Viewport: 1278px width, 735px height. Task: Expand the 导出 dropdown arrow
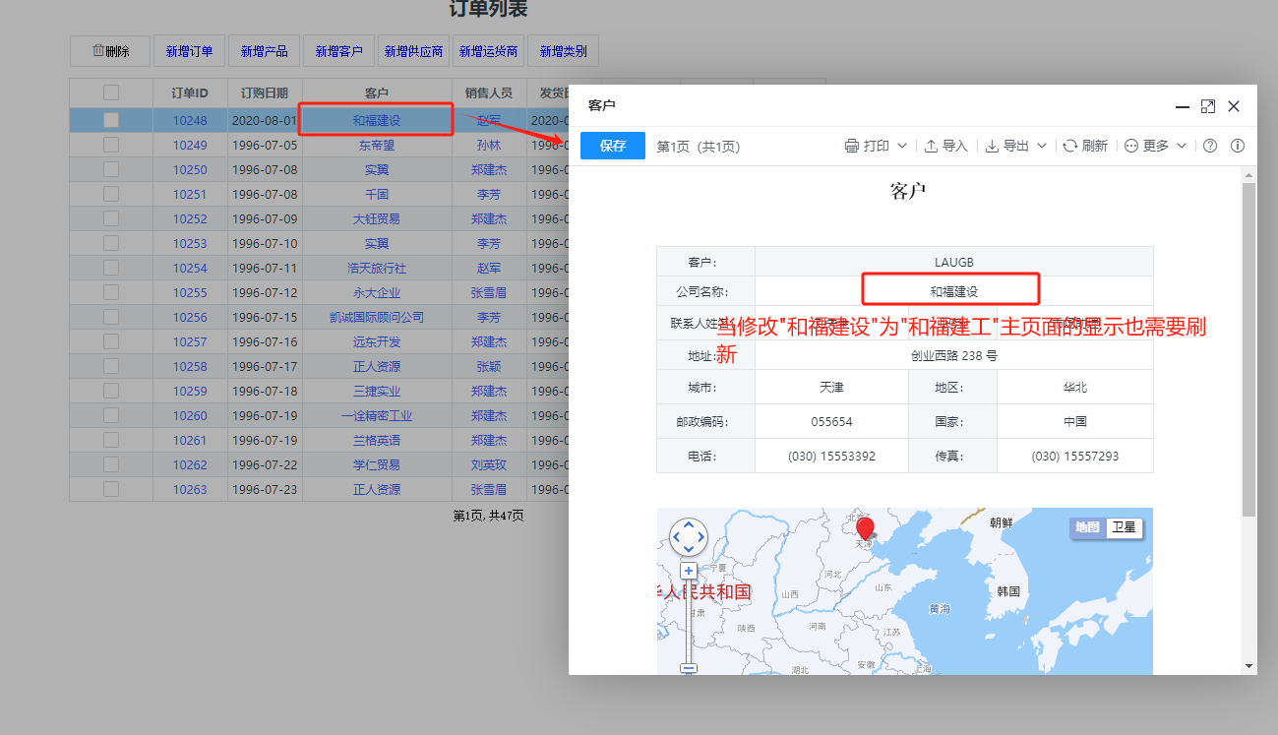1042,146
